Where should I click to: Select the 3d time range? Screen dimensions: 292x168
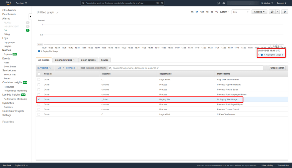click(x=212, y=12)
